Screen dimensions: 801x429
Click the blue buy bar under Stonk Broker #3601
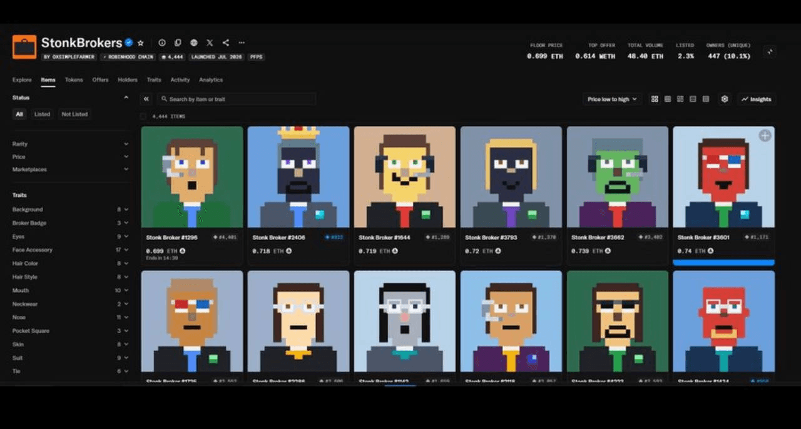[723, 263]
